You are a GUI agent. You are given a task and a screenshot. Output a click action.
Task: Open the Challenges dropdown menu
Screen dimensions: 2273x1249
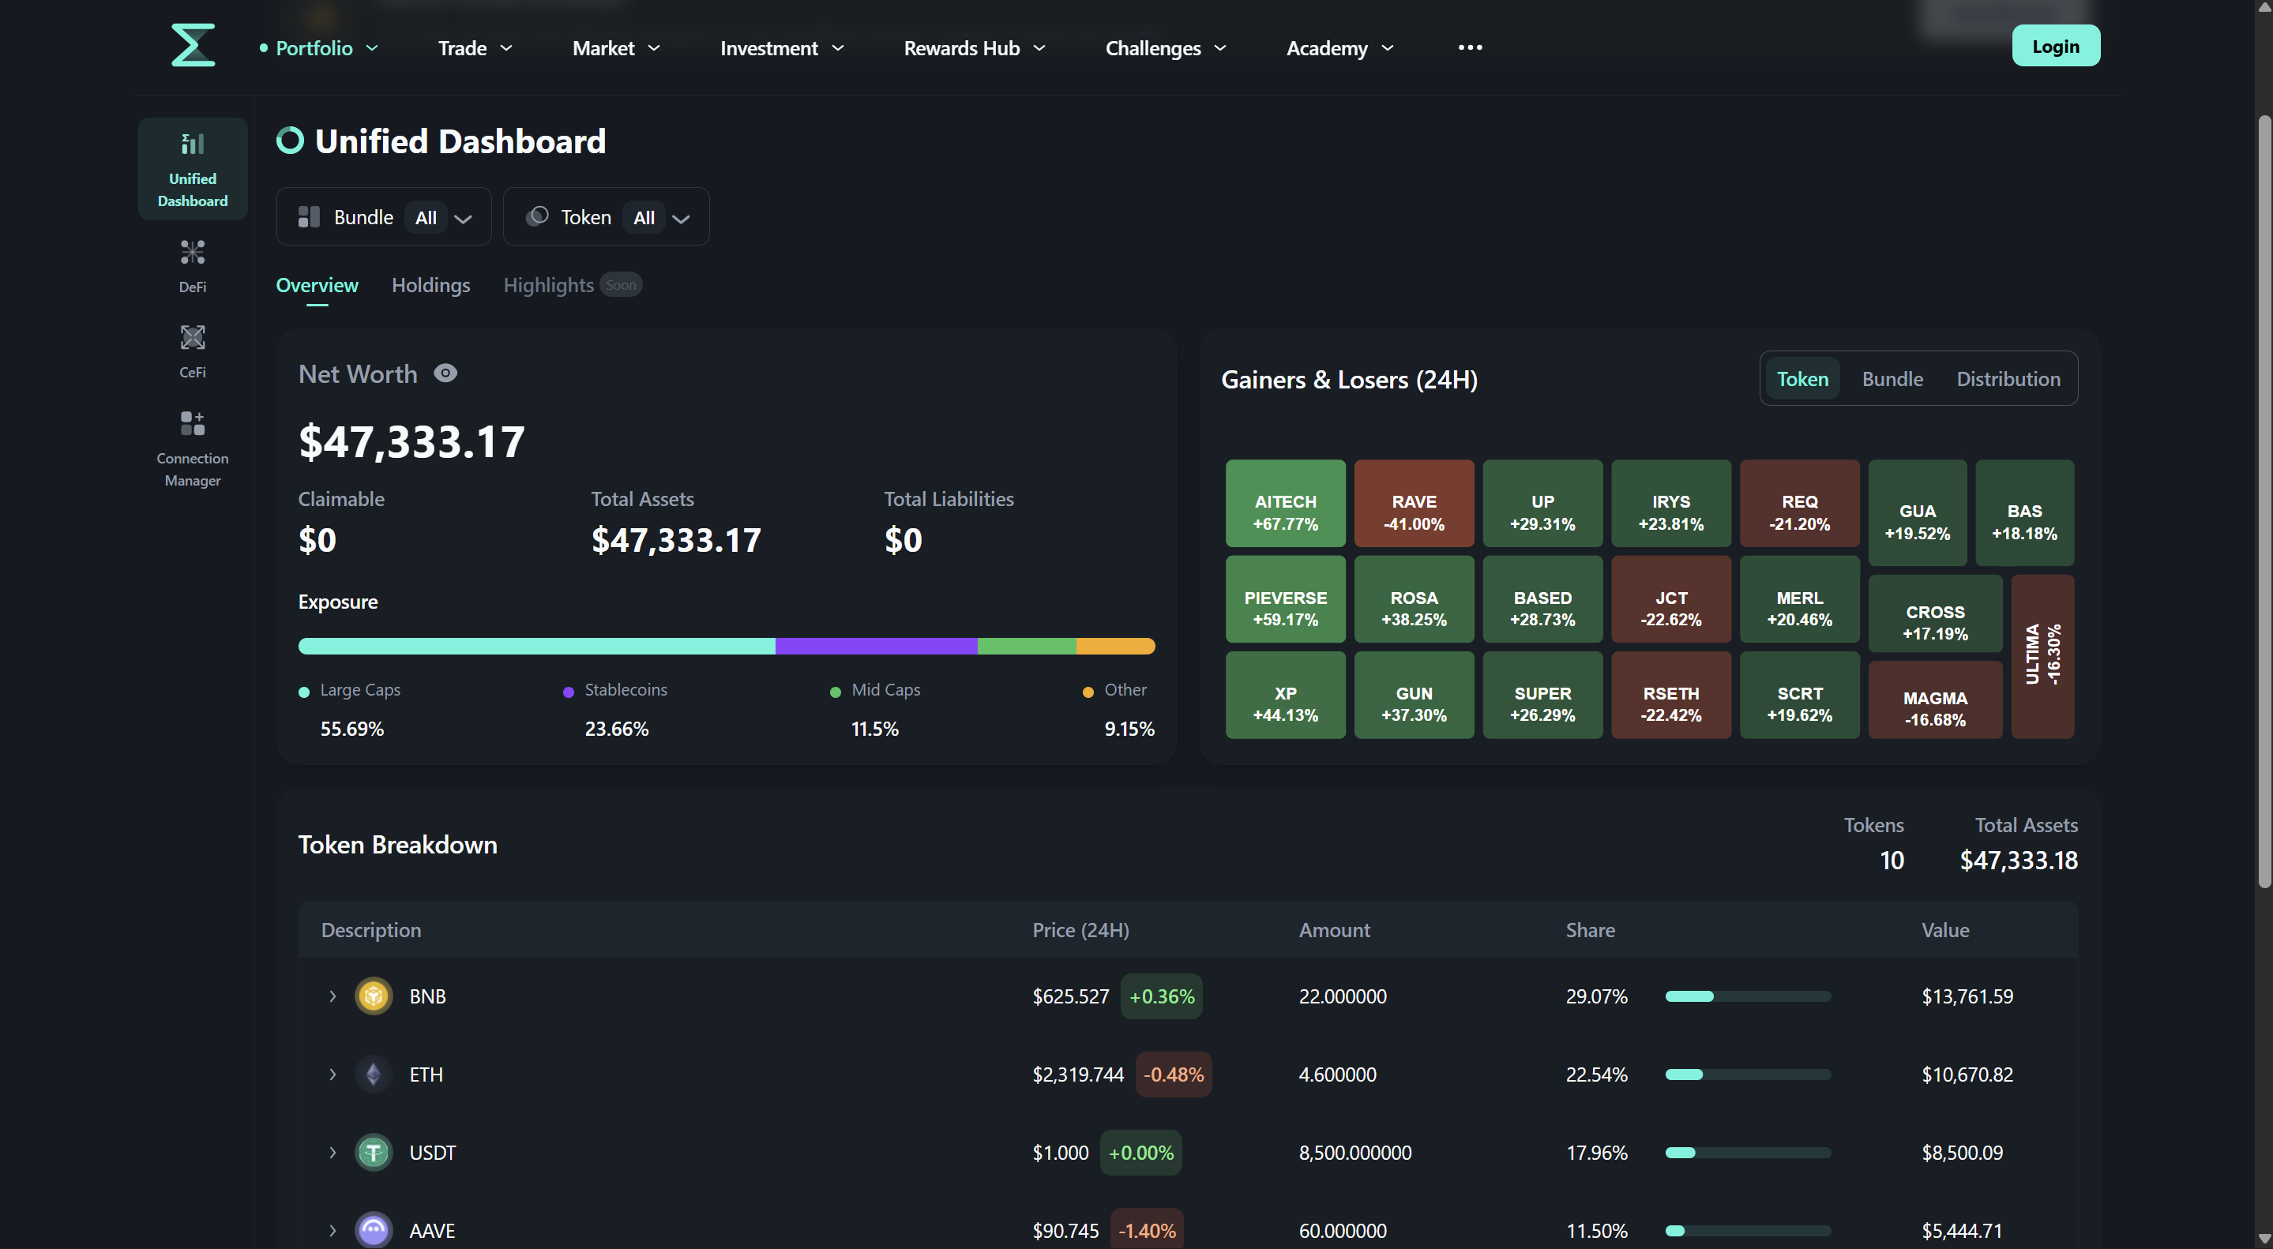(1166, 47)
